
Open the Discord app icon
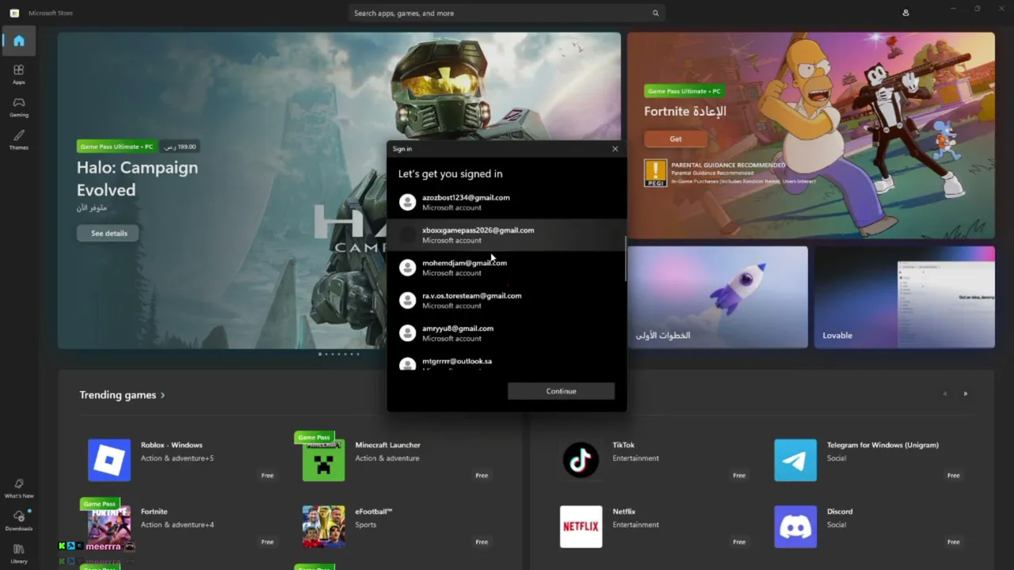[x=795, y=526]
